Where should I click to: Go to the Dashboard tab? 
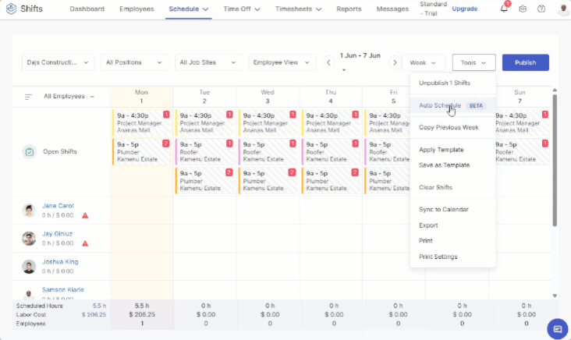(87, 9)
